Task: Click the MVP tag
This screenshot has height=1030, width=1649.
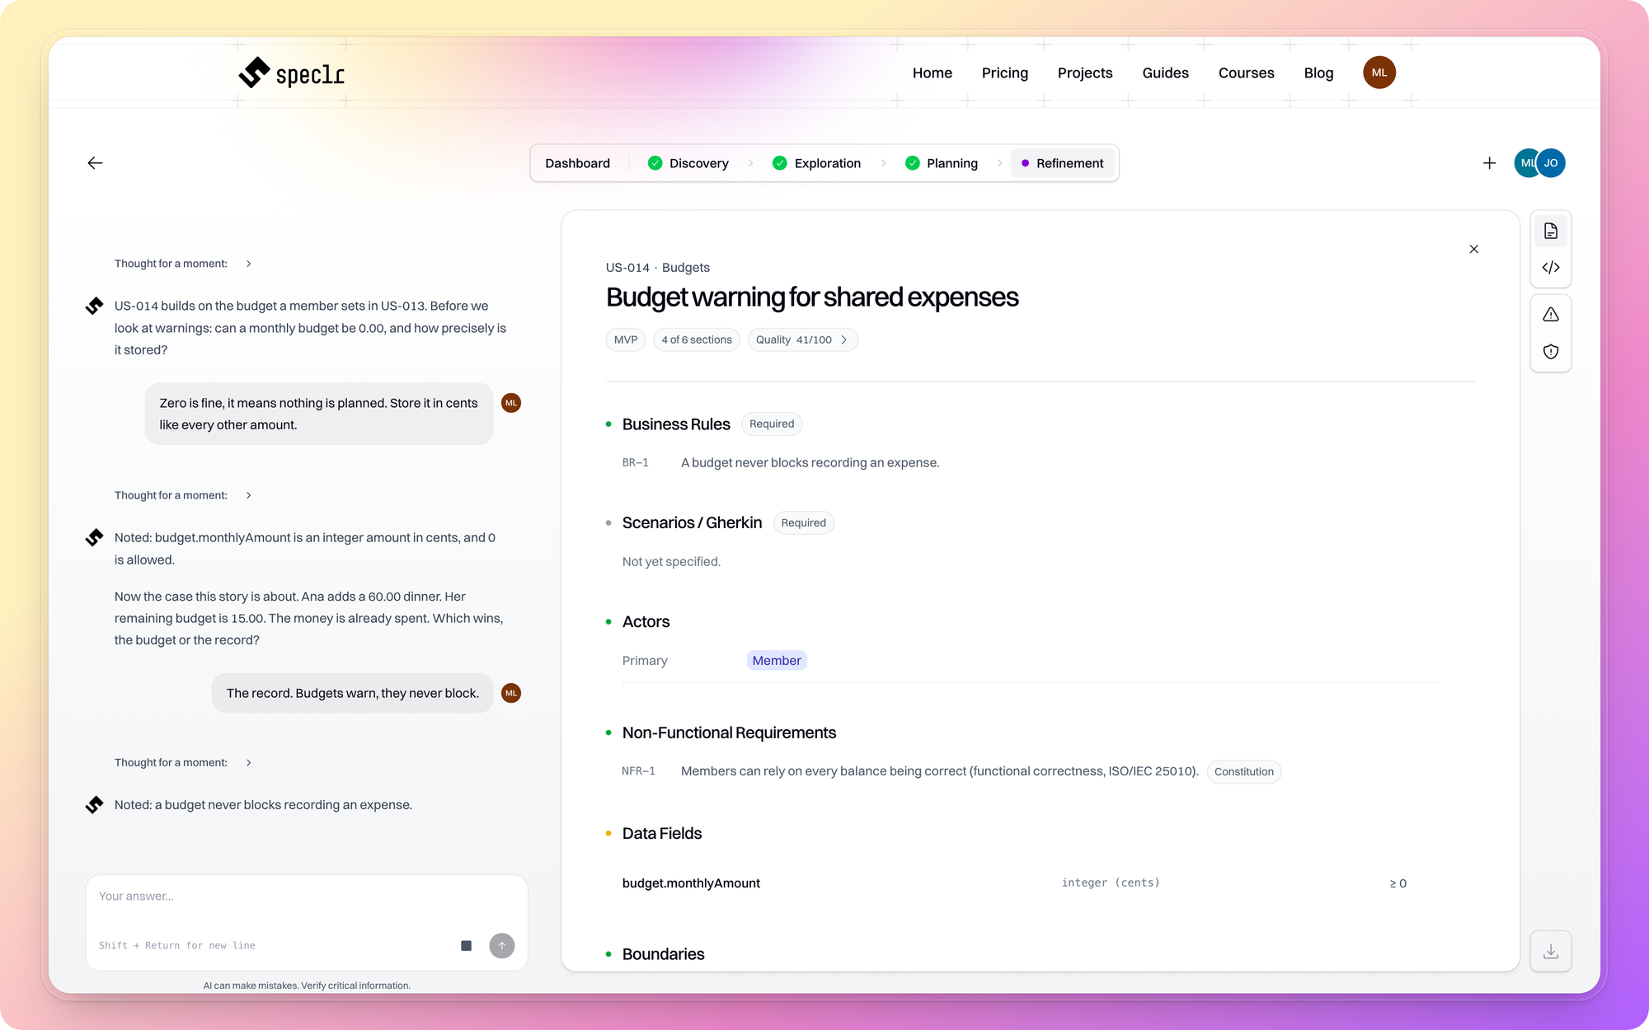Action: [x=626, y=339]
